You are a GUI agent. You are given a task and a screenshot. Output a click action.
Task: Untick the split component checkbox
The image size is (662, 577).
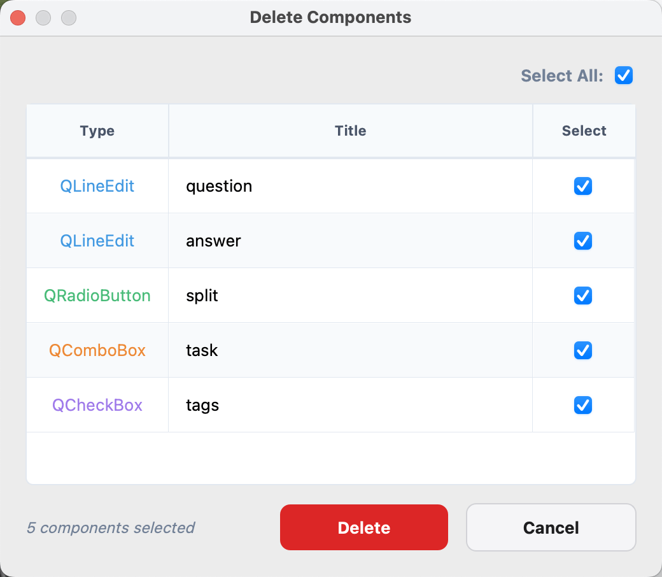point(583,296)
